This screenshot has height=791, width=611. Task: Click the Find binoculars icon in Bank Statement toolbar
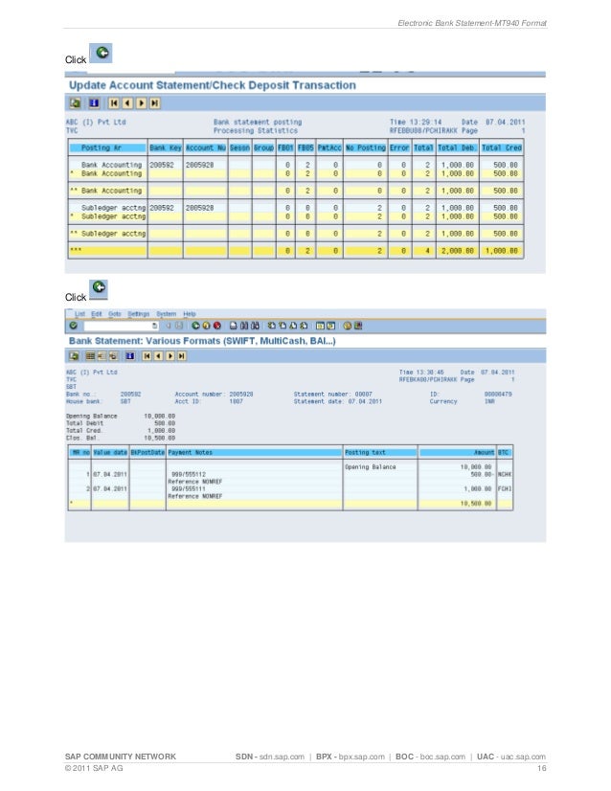(x=243, y=326)
